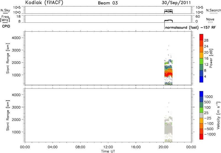This screenshot has width=221, height=153.
Task: Click the 'Slant Range [km]' label on the power plot
Action: [x=8, y=58]
